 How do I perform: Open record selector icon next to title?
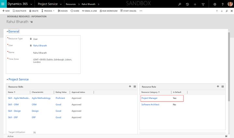[31, 22]
